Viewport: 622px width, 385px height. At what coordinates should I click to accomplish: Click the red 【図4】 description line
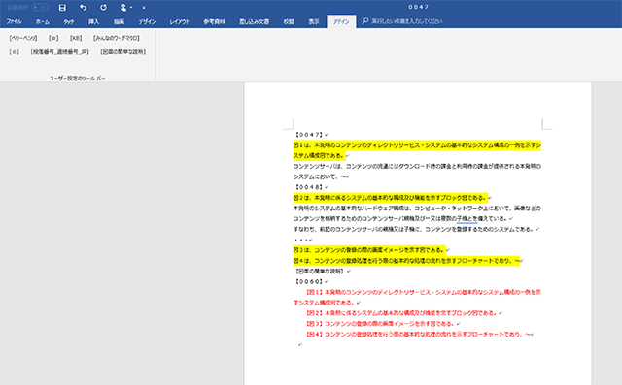tap(418, 335)
